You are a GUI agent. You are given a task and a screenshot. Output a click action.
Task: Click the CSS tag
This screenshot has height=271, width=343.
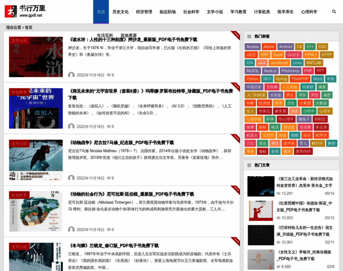pos(322,47)
